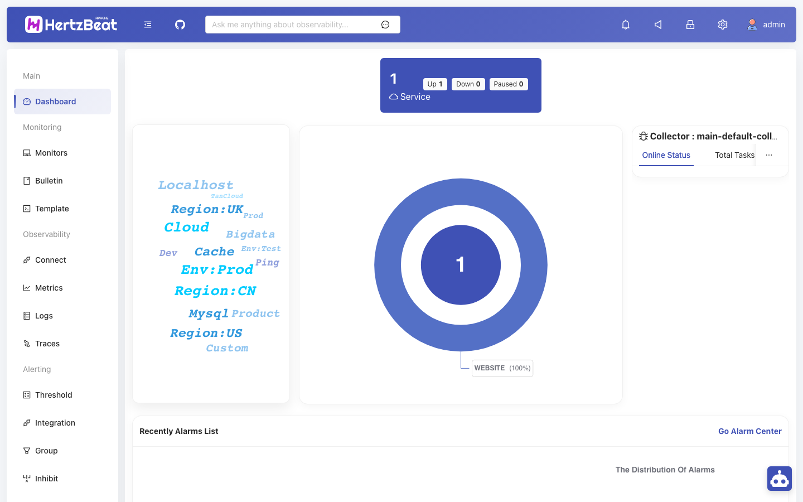Click the chat bubble icon in search box
The height and width of the screenshot is (502, 803).
[385, 25]
